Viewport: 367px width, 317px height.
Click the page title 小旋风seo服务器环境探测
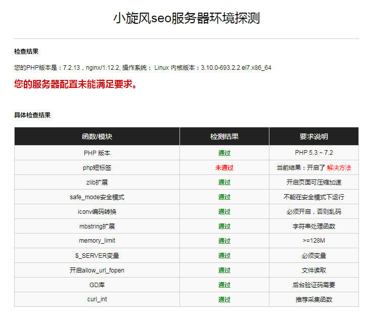(187, 19)
